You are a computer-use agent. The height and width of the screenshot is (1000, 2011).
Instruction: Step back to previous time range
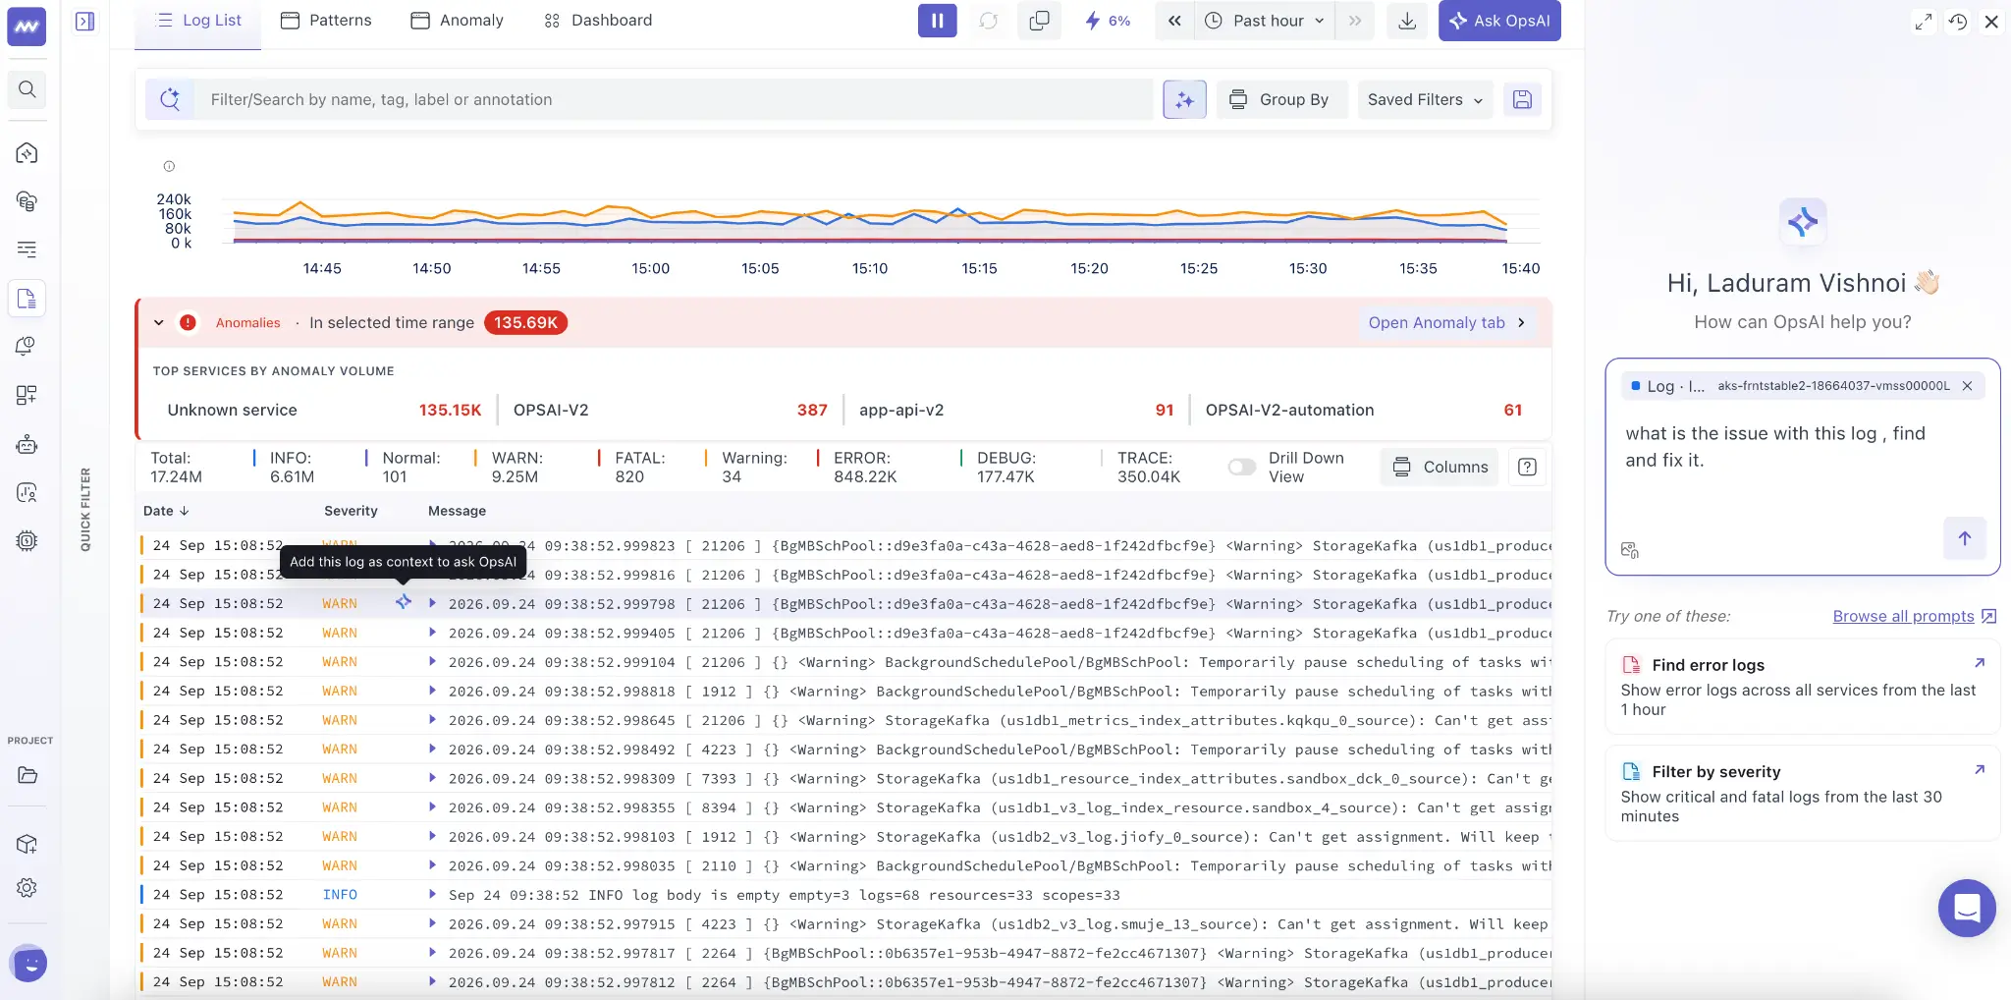[x=1174, y=21]
